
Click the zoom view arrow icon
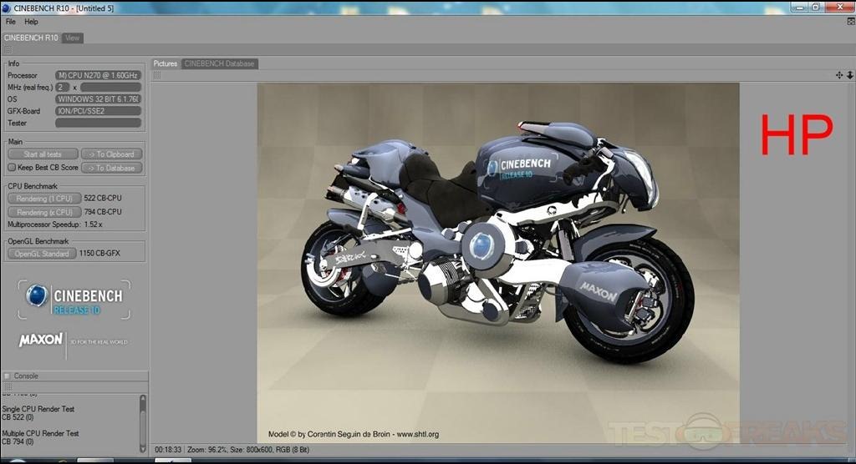click(x=850, y=75)
